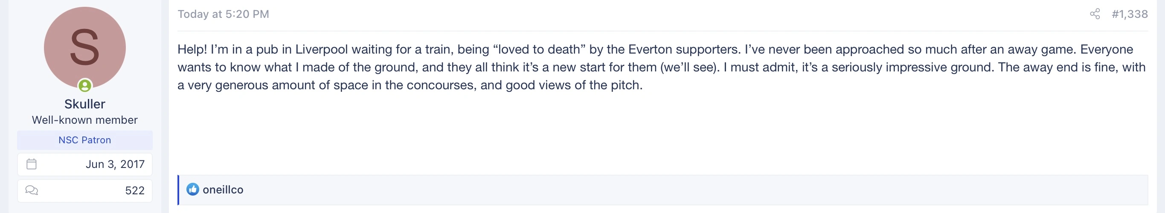Click the blue thumbs-up like icon

(193, 190)
